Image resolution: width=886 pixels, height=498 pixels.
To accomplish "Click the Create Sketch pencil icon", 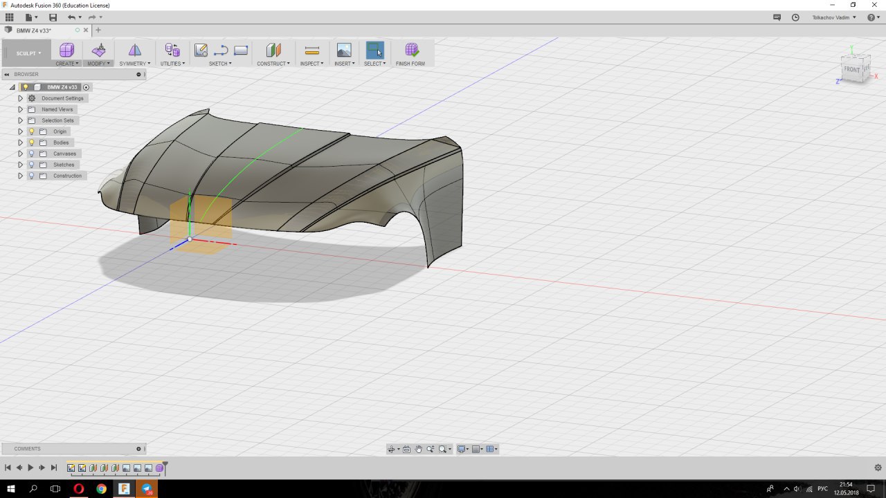I will tap(201, 50).
